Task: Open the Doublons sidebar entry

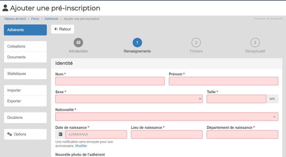Action: [x=25, y=118]
